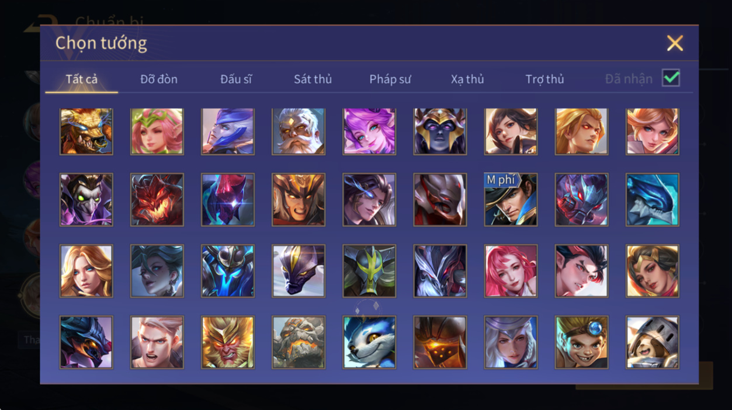Pick the helmeted bear hero portrait

click(653, 342)
